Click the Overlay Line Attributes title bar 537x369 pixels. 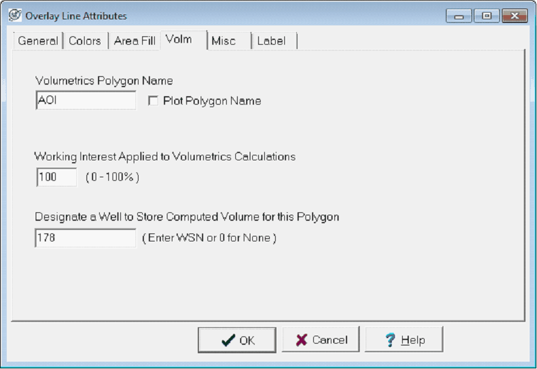click(x=242, y=16)
